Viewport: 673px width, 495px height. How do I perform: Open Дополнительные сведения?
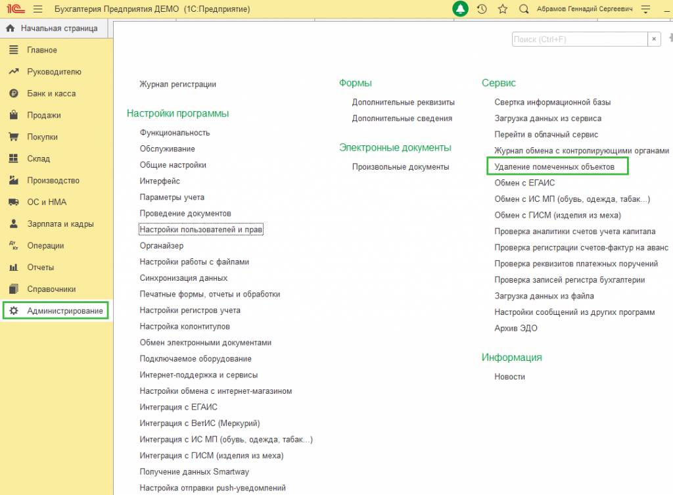pos(402,118)
